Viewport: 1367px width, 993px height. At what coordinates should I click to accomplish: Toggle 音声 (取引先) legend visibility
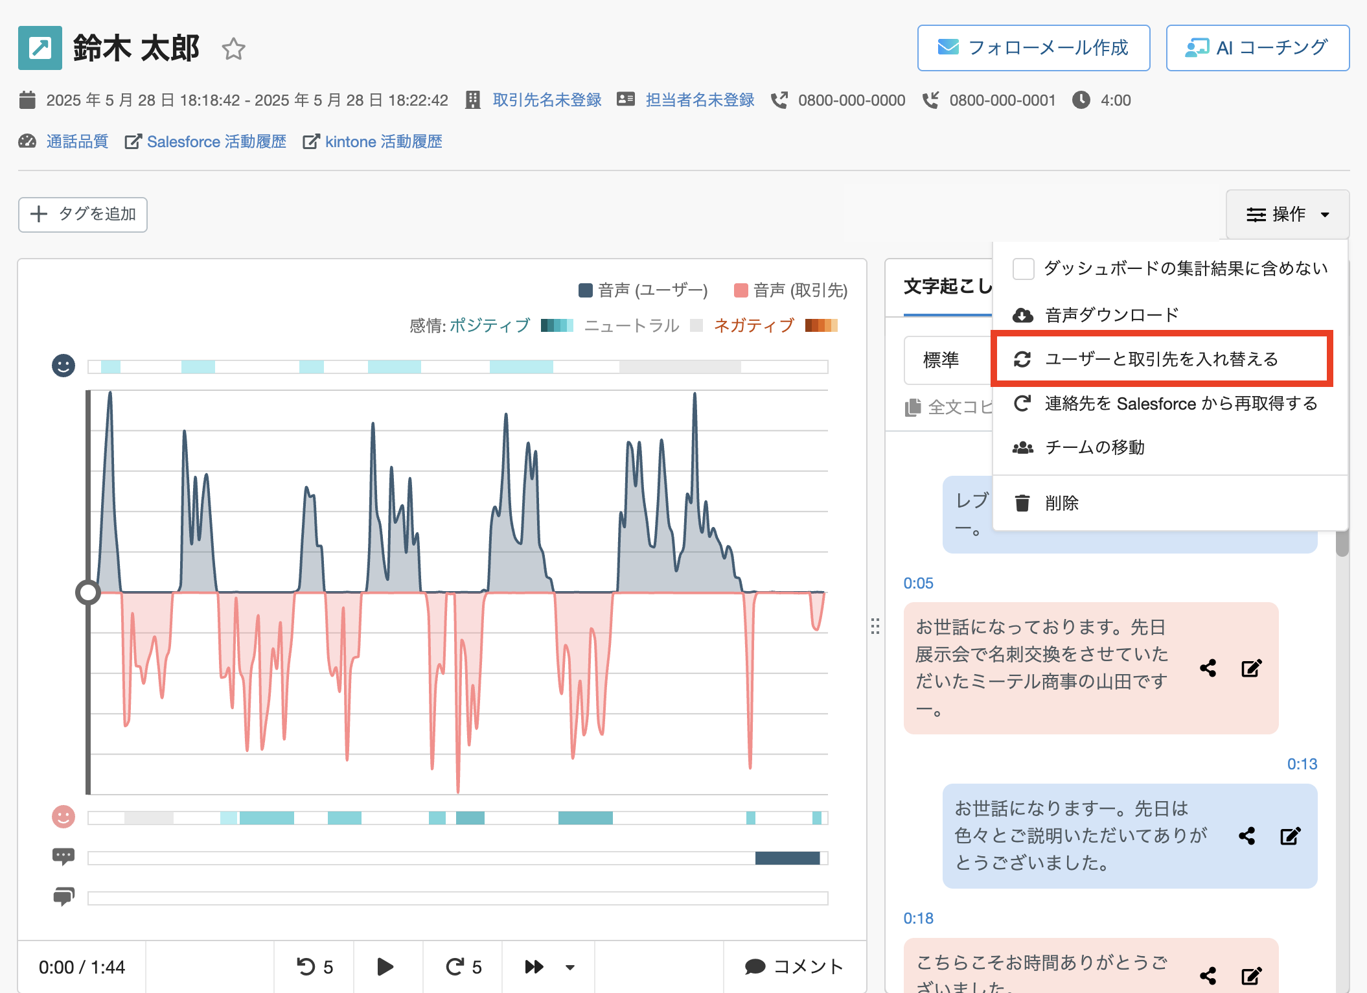pyautogui.click(x=790, y=290)
